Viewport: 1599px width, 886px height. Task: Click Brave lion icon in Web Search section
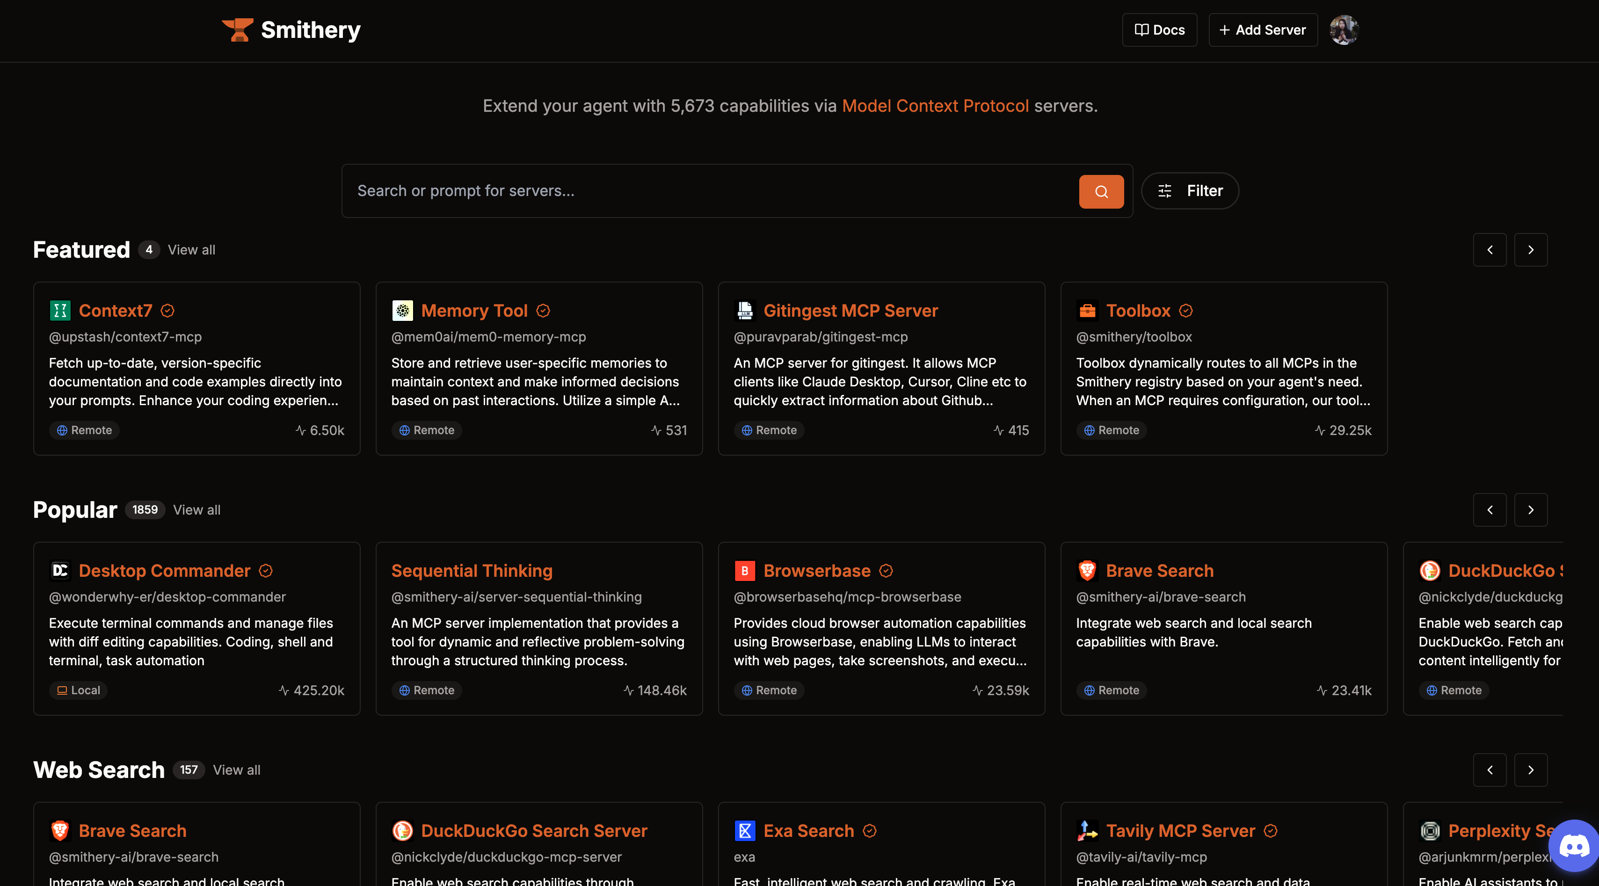(x=60, y=831)
